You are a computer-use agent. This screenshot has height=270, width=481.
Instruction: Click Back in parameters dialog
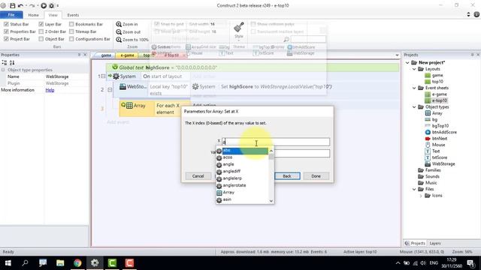tap(287, 176)
